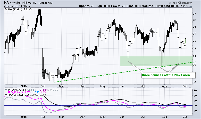Click the 2-Sep-2015 11:56am timestamp
Viewport: 201px width, 119px height.
[x=17, y=6]
